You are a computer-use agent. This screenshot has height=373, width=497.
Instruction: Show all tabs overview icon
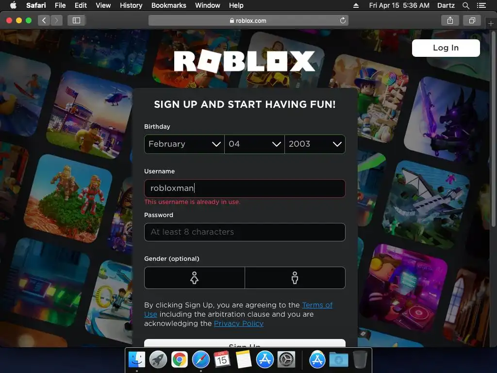472,20
